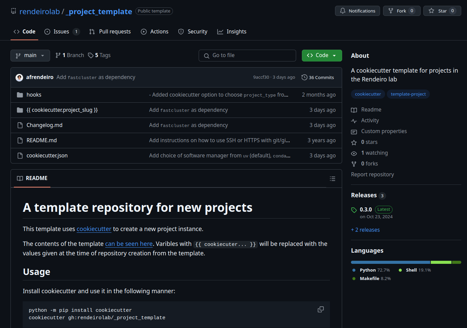Click the 0.3.0 release tag icon

tap(354, 210)
